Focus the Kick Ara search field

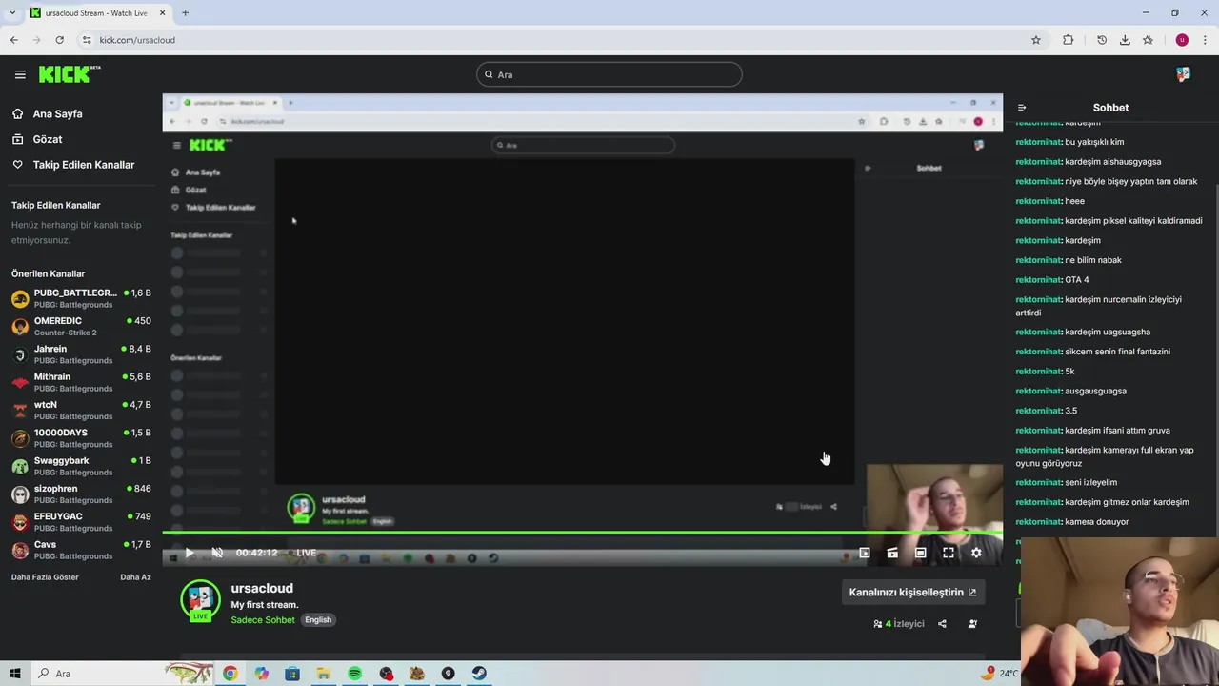pos(609,74)
